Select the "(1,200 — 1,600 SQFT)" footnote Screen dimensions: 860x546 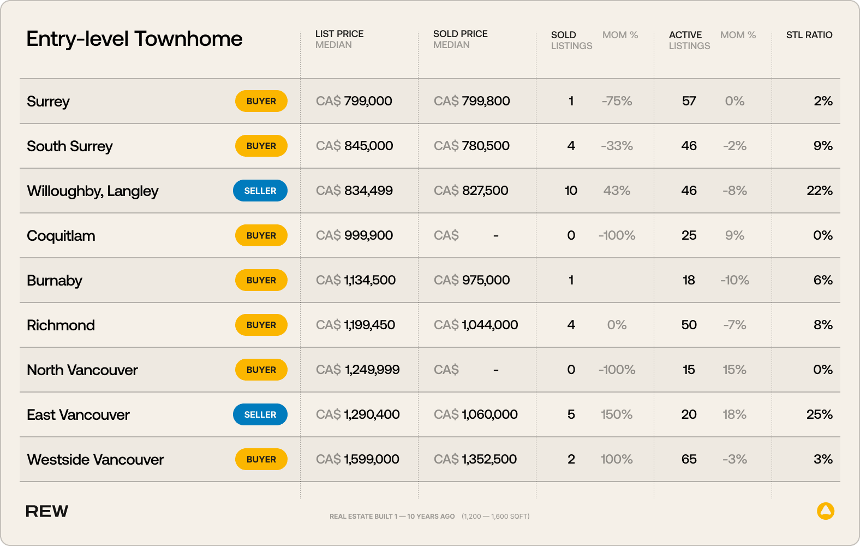tap(495, 516)
